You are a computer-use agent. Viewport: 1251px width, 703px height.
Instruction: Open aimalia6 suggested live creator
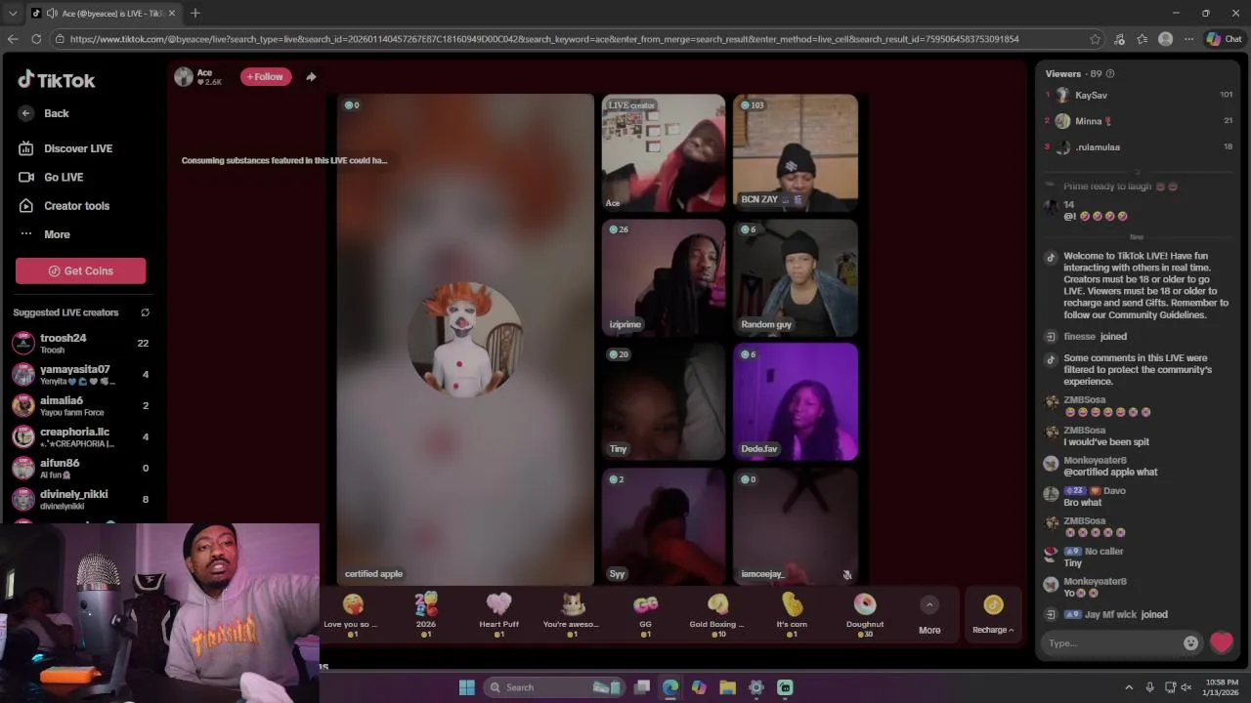[x=80, y=405]
